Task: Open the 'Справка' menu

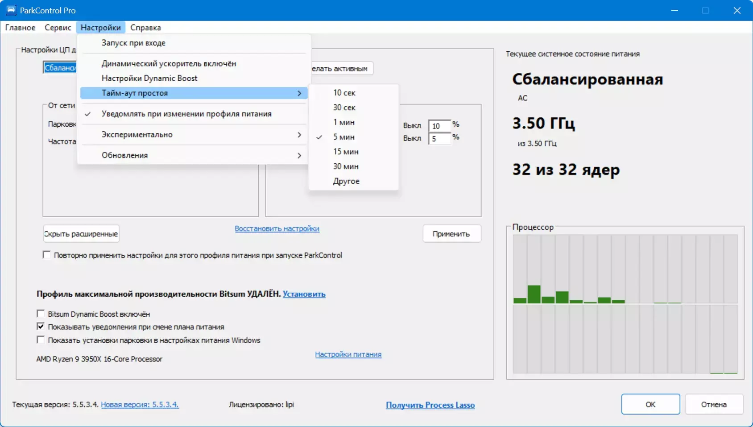Action: pyautogui.click(x=145, y=28)
